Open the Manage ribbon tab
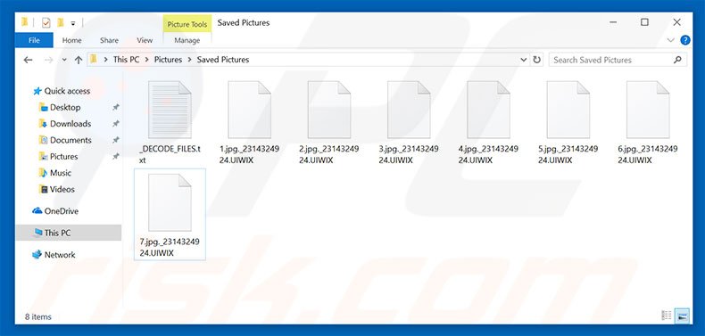The image size is (705, 336). (187, 40)
